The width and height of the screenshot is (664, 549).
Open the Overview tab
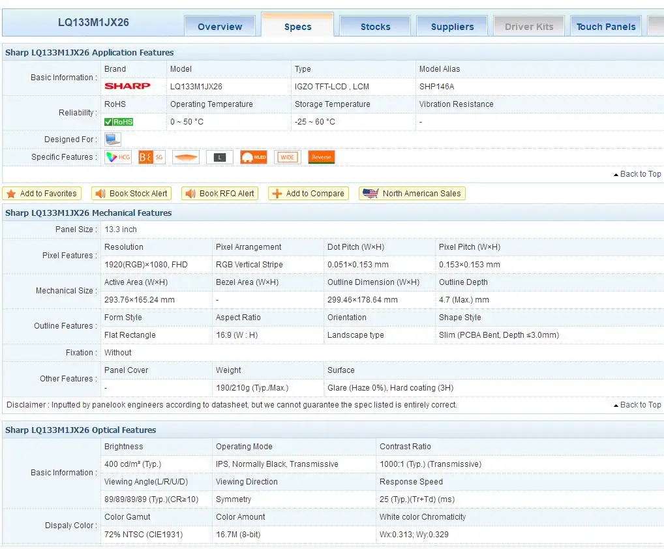point(220,26)
